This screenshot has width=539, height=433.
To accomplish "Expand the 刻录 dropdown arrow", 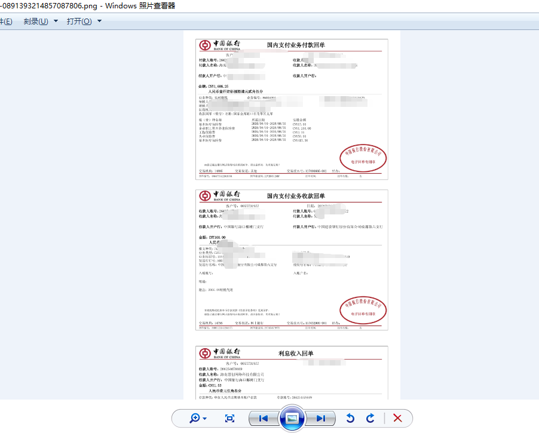I will [x=56, y=22].
